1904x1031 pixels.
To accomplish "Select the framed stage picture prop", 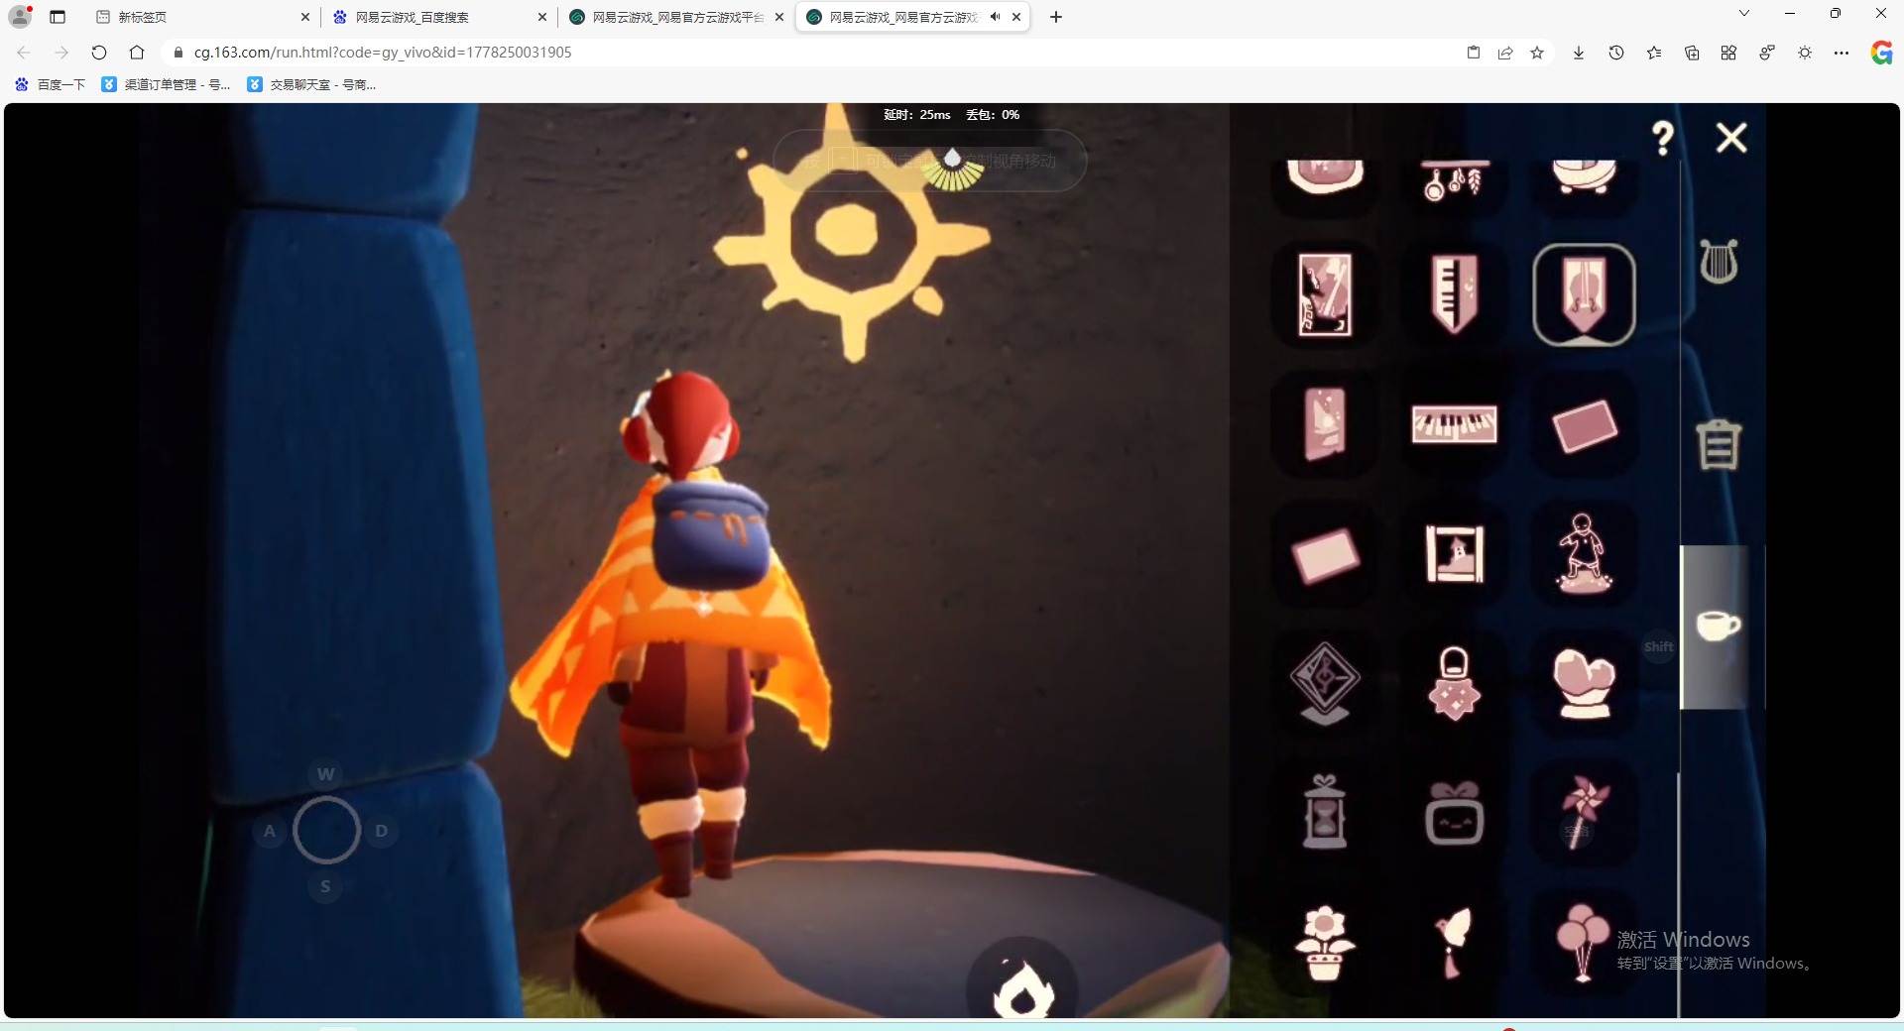I will pyautogui.click(x=1455, y=554).
